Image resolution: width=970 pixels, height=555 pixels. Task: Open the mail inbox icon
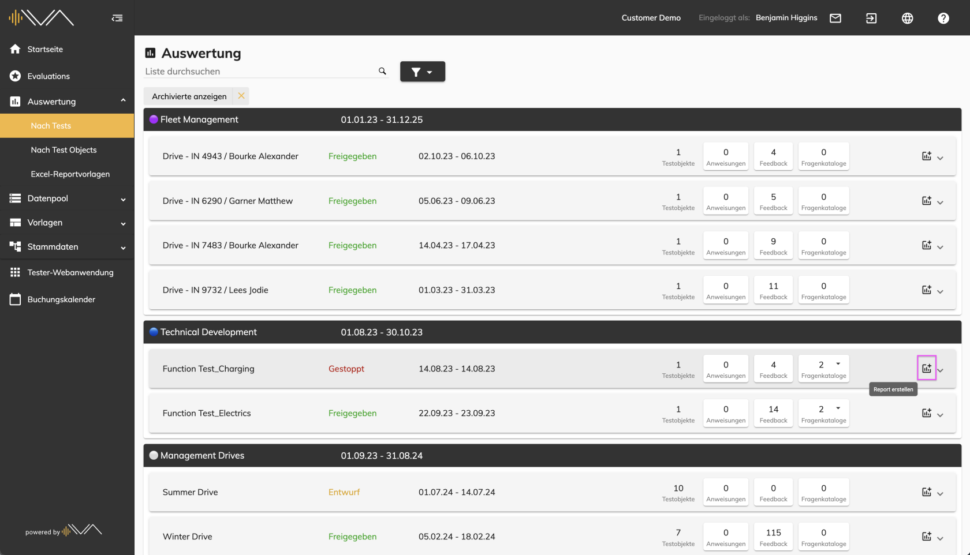pyautogui.click(x=835, y=18)
